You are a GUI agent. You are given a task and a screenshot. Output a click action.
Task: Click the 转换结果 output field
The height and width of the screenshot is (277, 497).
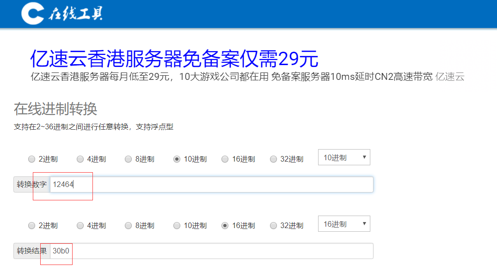[211, 251]
